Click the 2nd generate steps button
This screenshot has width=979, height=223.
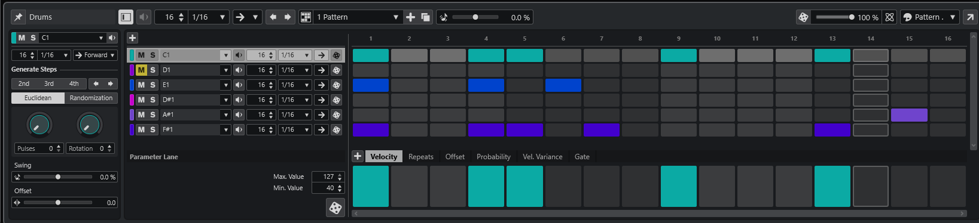tap(24, 83)
